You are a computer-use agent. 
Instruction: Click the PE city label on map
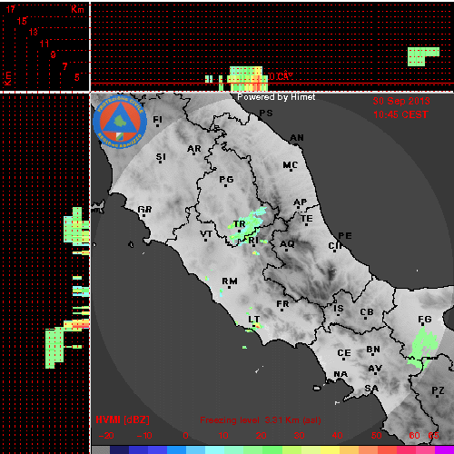[x=345, y=235]
